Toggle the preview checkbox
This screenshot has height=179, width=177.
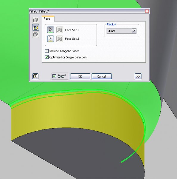54,76
